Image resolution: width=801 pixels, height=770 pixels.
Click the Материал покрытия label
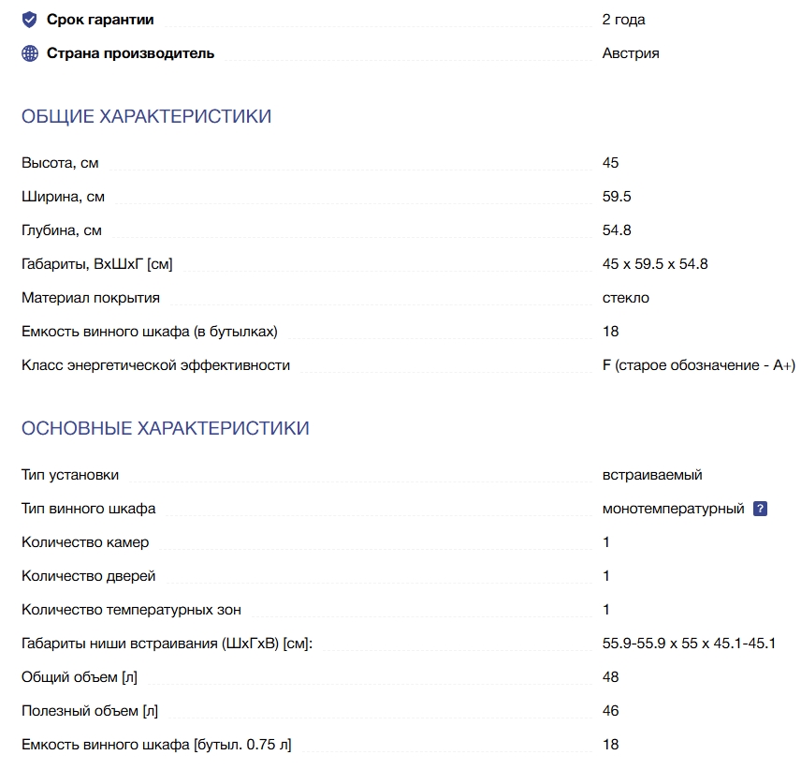point(91,298)
